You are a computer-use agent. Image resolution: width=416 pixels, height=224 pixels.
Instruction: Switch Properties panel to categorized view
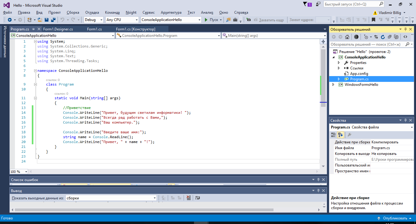[333, 135]
